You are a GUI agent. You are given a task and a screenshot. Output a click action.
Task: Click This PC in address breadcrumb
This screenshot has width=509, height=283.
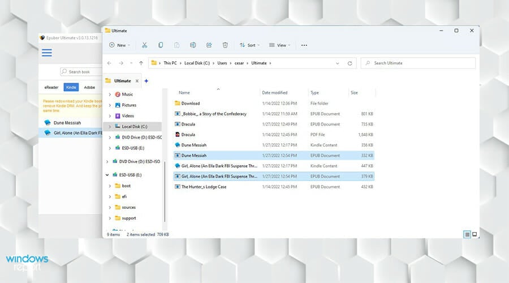point(170,63)
